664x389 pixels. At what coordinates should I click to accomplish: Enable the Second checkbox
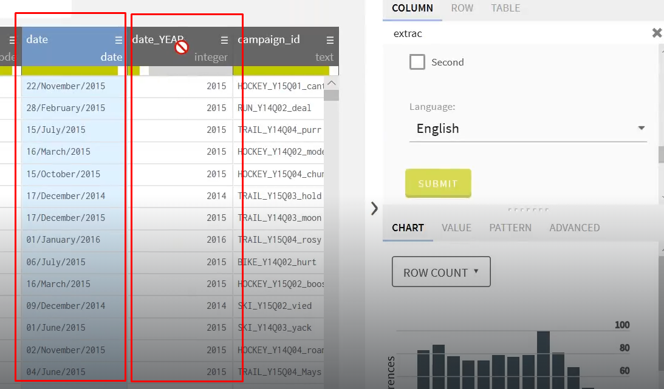click(x=417, y=62)
